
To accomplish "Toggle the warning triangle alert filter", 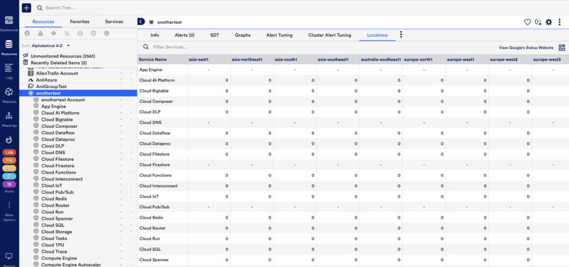I will click(x=40, y=33).
